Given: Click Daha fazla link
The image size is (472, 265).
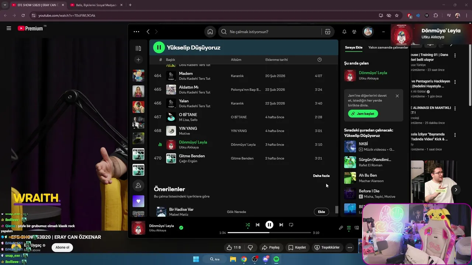Looking at the screenshot, I should point(321,176).
